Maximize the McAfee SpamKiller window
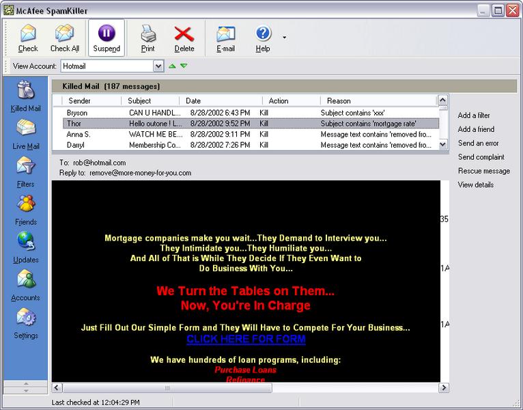The image size is (523, 410). coord(498,11)
